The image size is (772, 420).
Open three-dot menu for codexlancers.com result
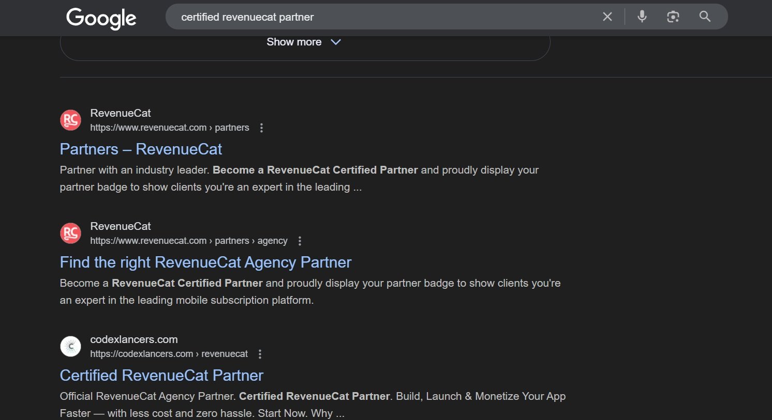pyautogui.click(x=260, y=354)
